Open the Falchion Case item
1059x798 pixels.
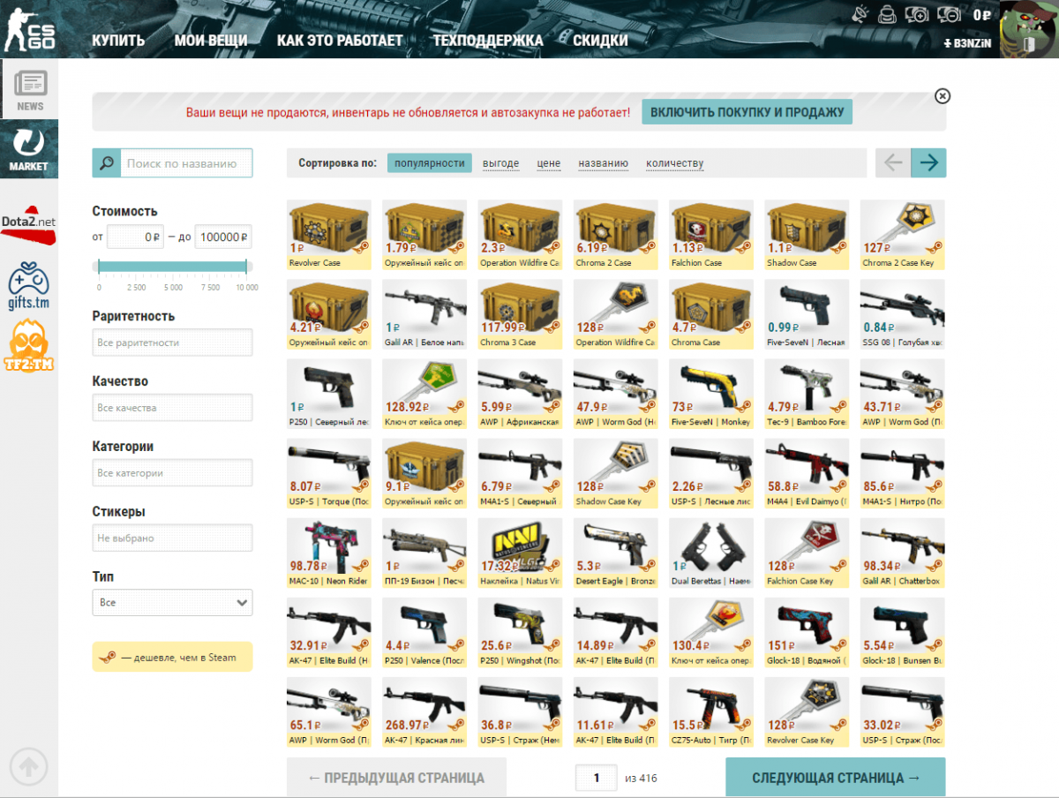711,235
